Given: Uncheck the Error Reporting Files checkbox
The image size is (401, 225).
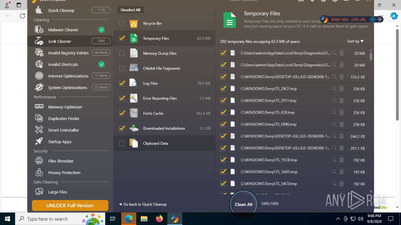Looking at the screenshot, I should (122, 98).
